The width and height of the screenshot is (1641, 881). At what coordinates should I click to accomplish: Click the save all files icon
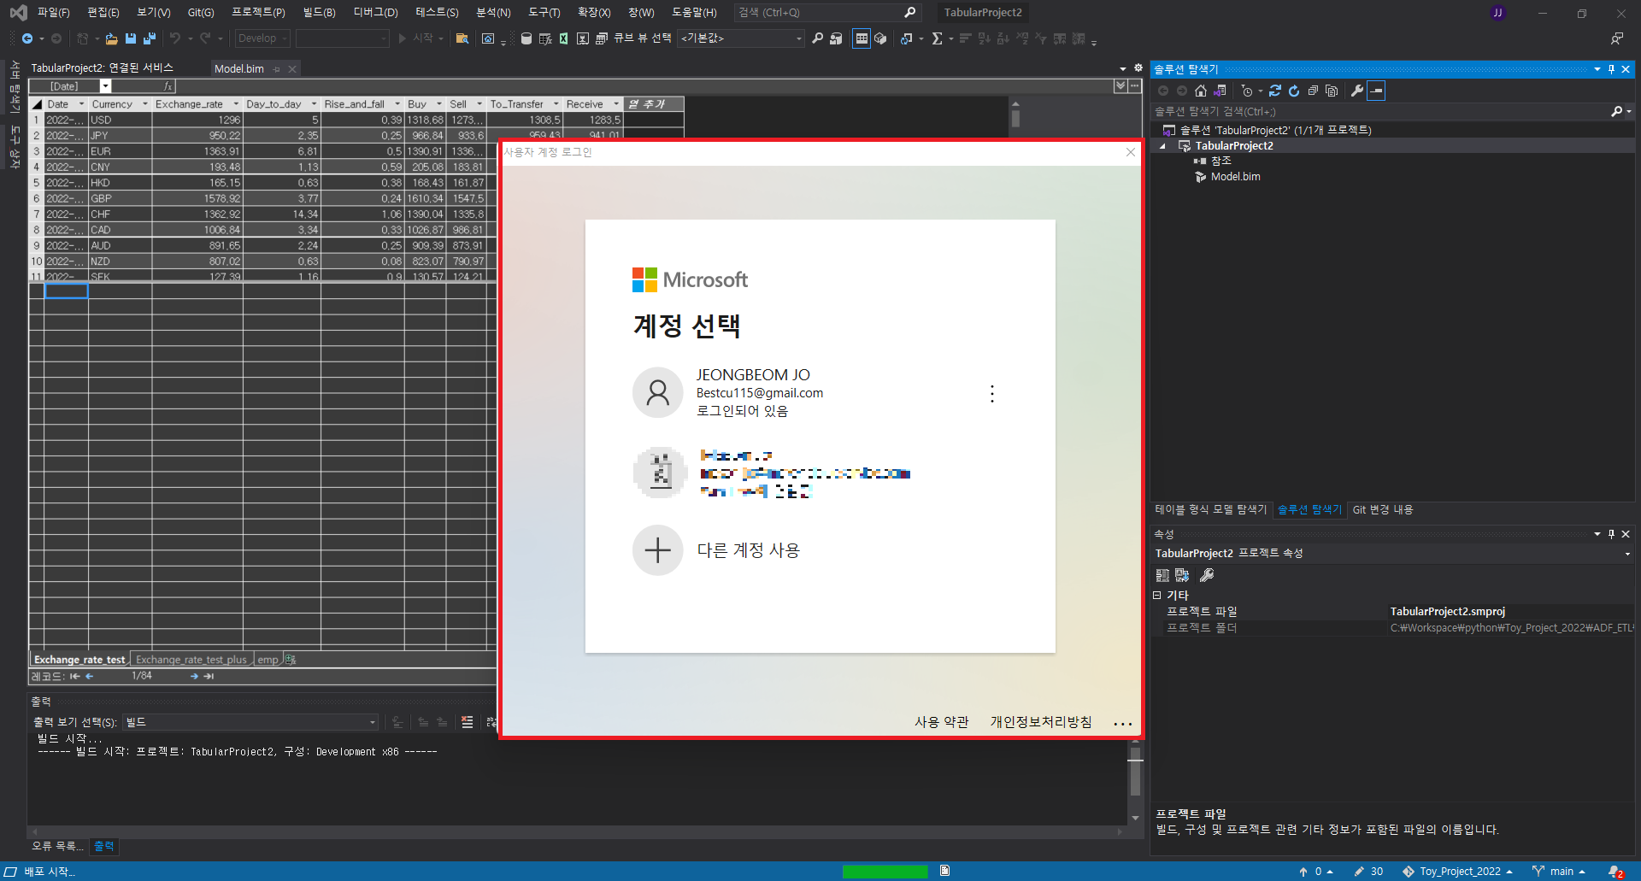[150, 38]
